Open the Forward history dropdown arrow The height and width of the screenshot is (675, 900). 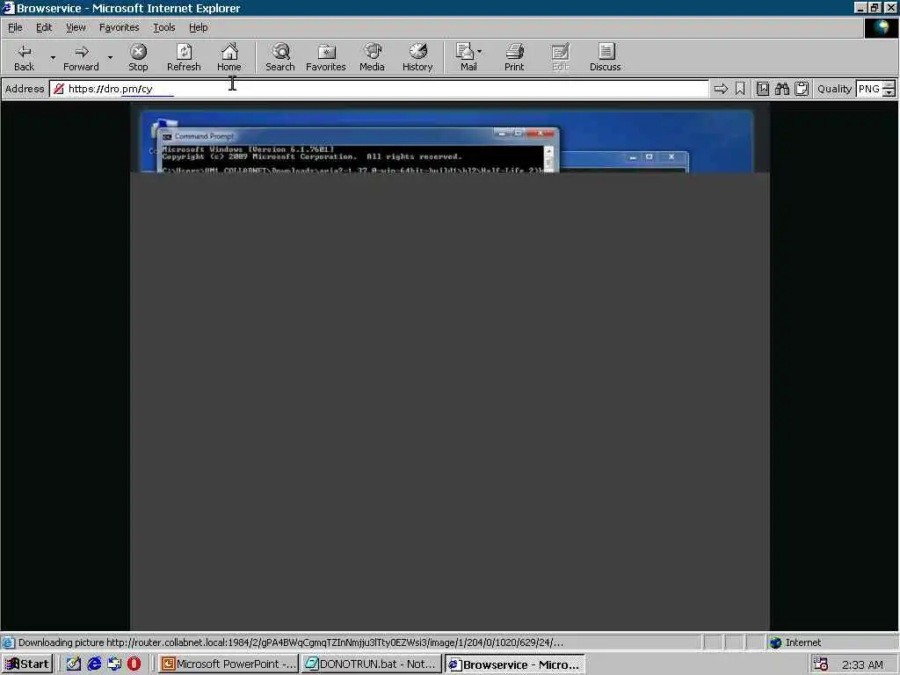coord(110,57)
